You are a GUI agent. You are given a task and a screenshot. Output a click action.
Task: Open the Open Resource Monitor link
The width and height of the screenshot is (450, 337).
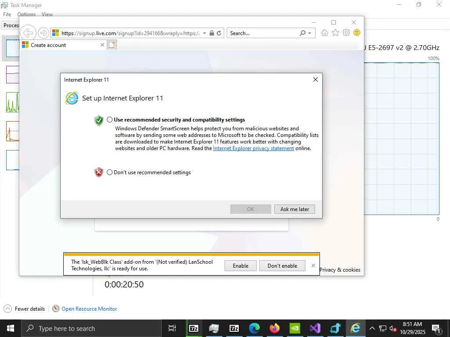[x=89, y=308]
